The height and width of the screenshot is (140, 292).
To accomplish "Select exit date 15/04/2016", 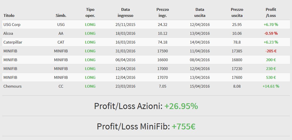I will (200, 86).
